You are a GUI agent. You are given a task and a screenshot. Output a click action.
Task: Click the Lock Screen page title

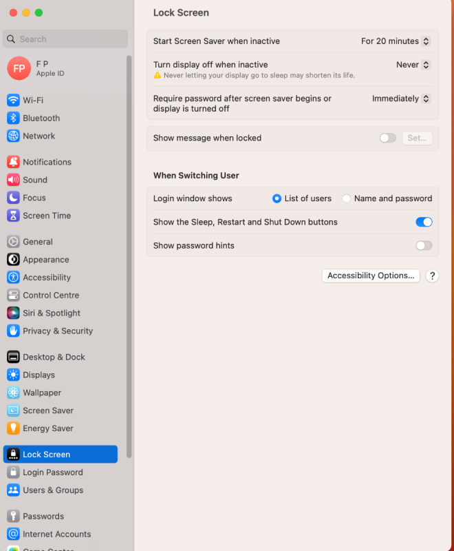coord(181,12)
